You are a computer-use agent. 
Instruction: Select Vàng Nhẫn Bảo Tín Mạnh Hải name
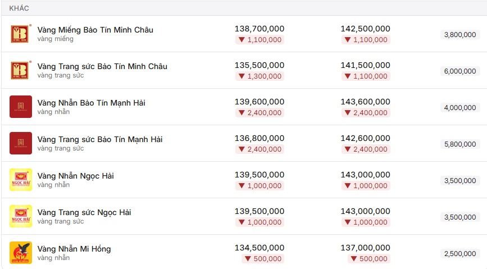click(x=92, y=103)
